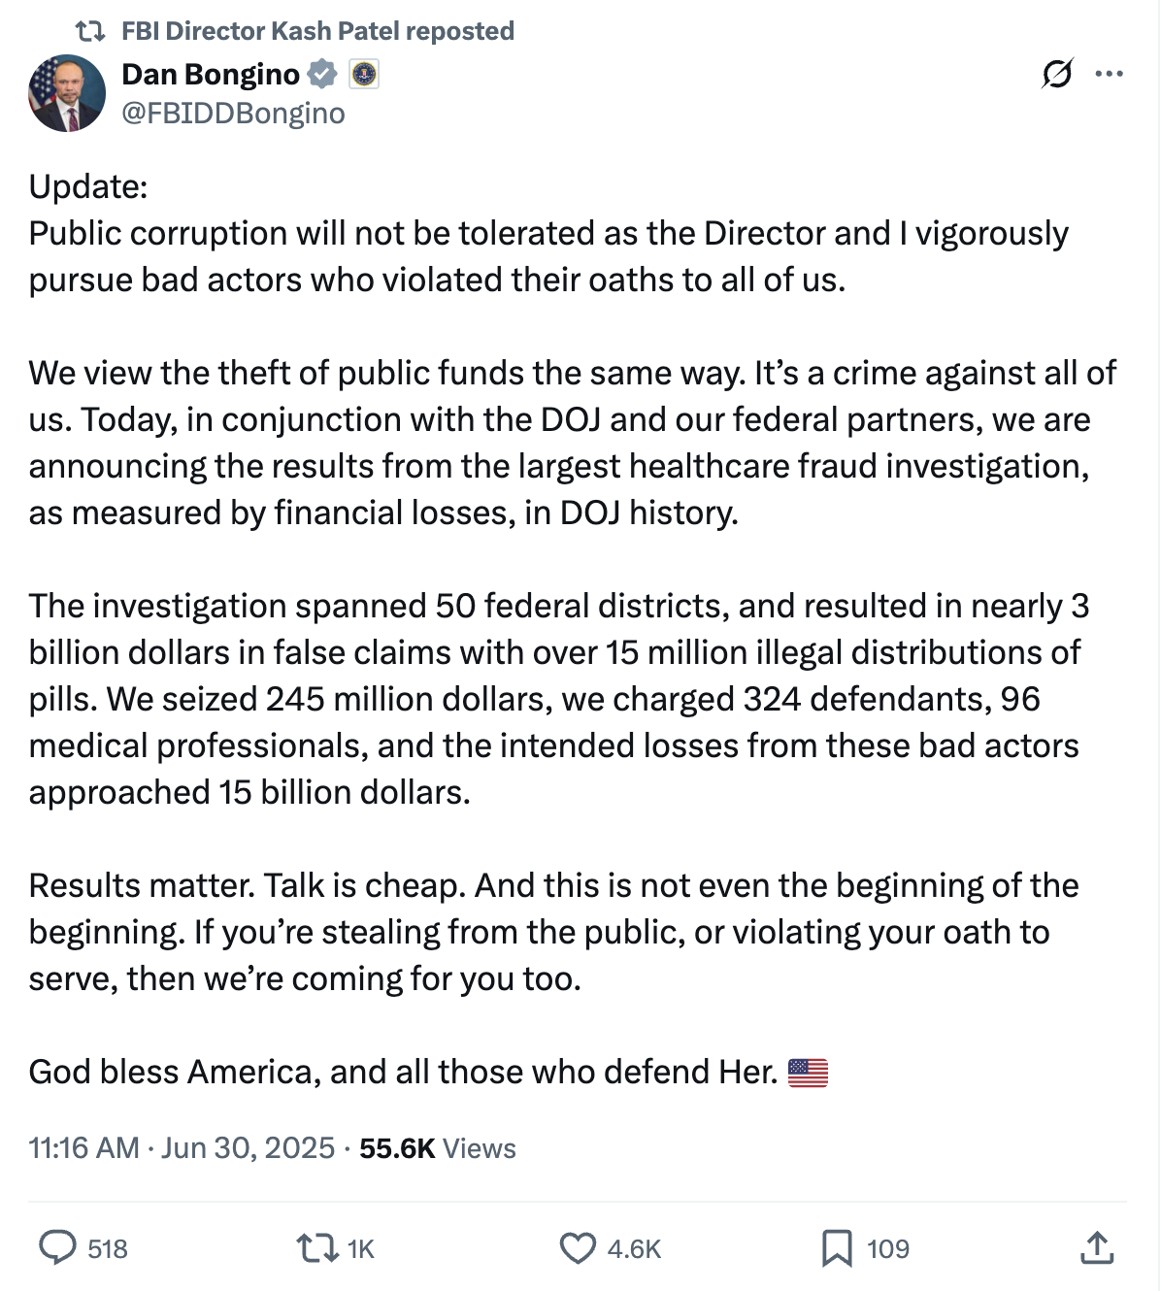Click "FBI Director Kash Patel reposted" label

click(317, 31)
